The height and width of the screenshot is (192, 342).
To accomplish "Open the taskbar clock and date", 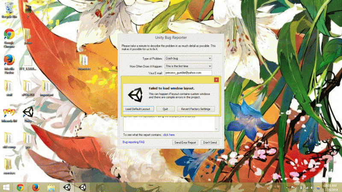I will 331,188.
